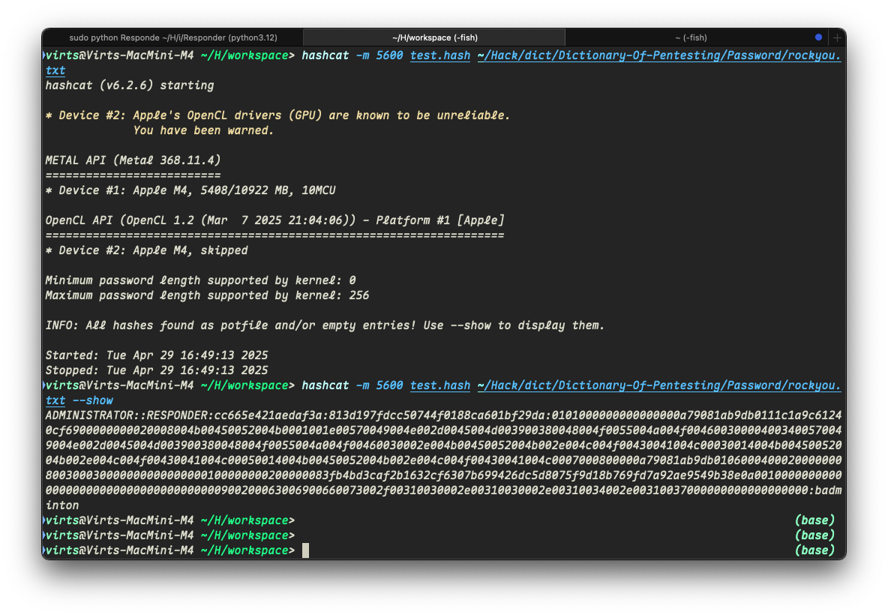Click rockyou path in the --show command
888x615 pixels.
coord(659,385)
